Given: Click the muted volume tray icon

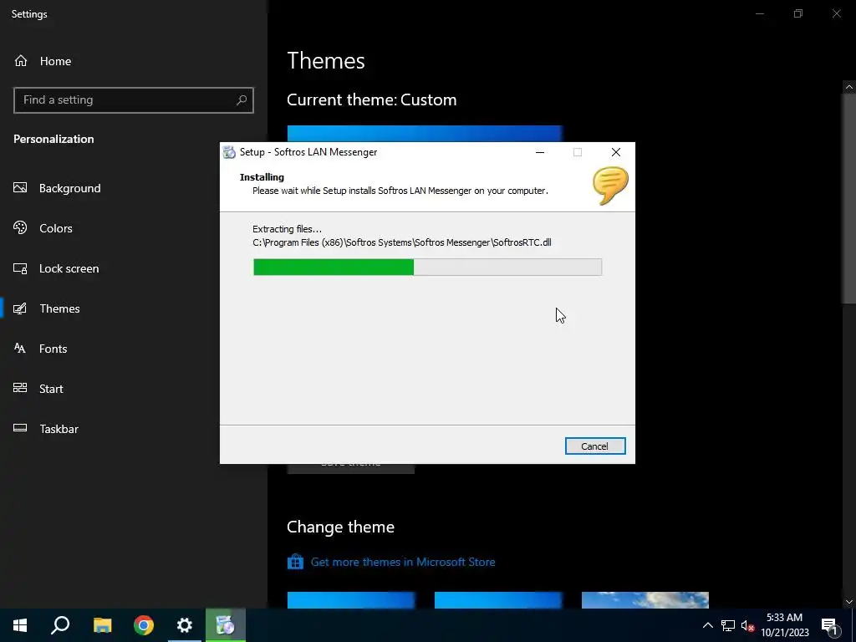Looking at the screenshot, I should coord(748,625).
